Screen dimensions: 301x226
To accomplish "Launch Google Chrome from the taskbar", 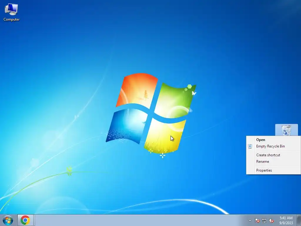I will coord(25,220).
